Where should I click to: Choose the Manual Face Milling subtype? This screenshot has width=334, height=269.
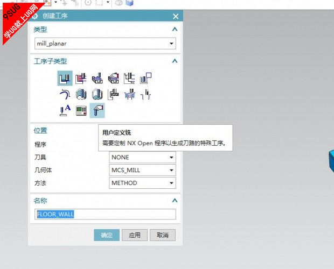point(114,78)
